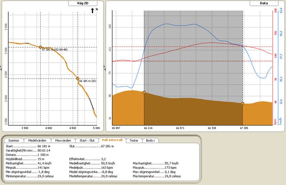The width and height of the screenshot is (286, 185).
Task: Open the Tester tab
Action: pyautogui.click(x=134, y=141)
